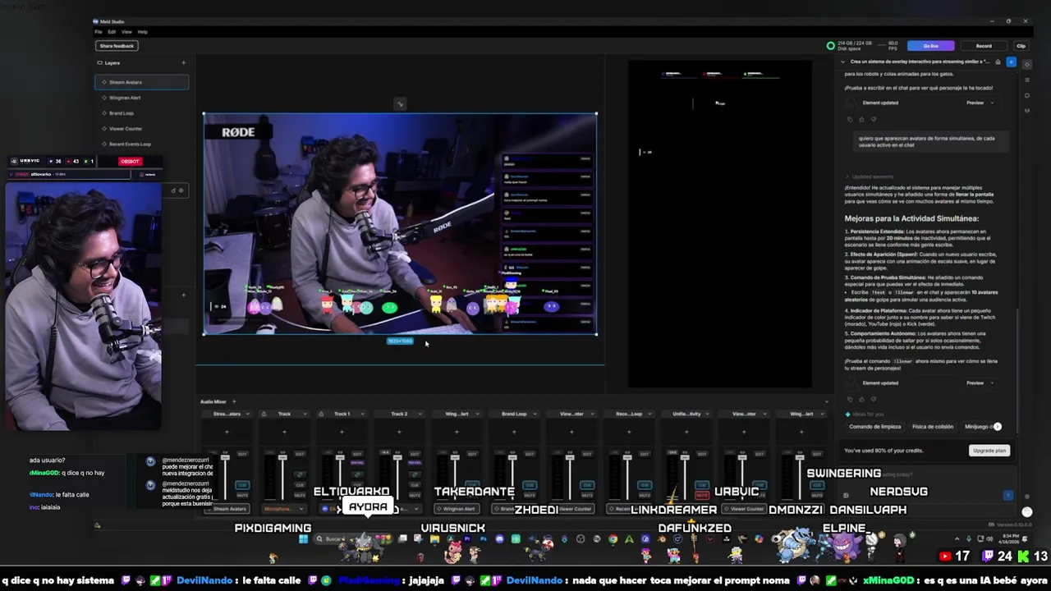The height and width of the screenshot is (591, 1051).
Task: Click the add layer plus icon
Action: click(183, 62)
